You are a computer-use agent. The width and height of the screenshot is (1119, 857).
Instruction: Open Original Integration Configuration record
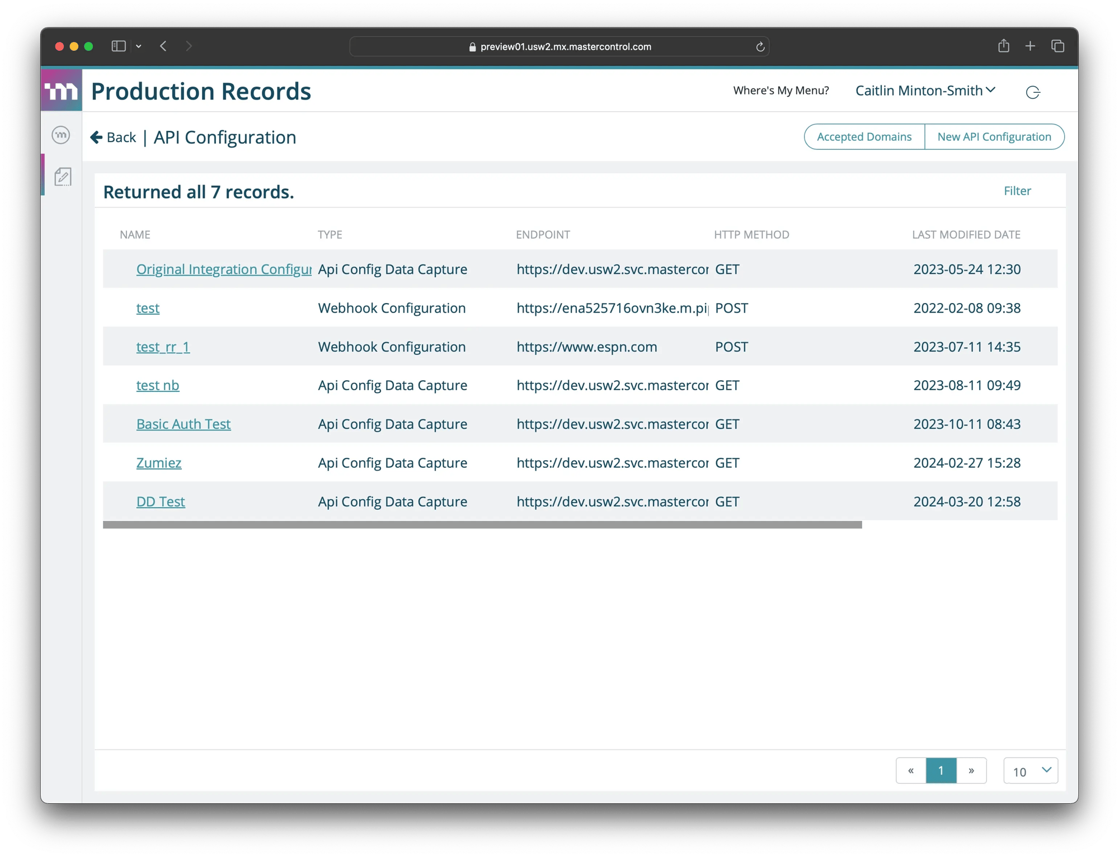[x=224, y=269]
